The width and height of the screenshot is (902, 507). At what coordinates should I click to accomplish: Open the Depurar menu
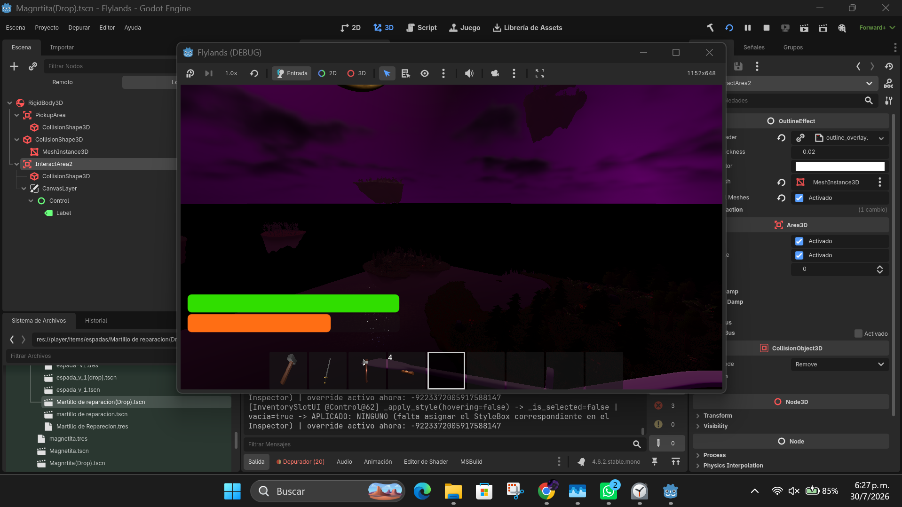coord(79,28)
